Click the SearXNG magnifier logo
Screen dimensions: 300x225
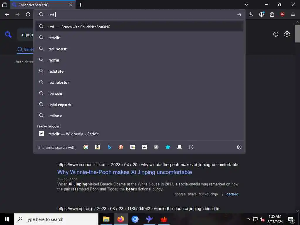click(x=8, y=35)
